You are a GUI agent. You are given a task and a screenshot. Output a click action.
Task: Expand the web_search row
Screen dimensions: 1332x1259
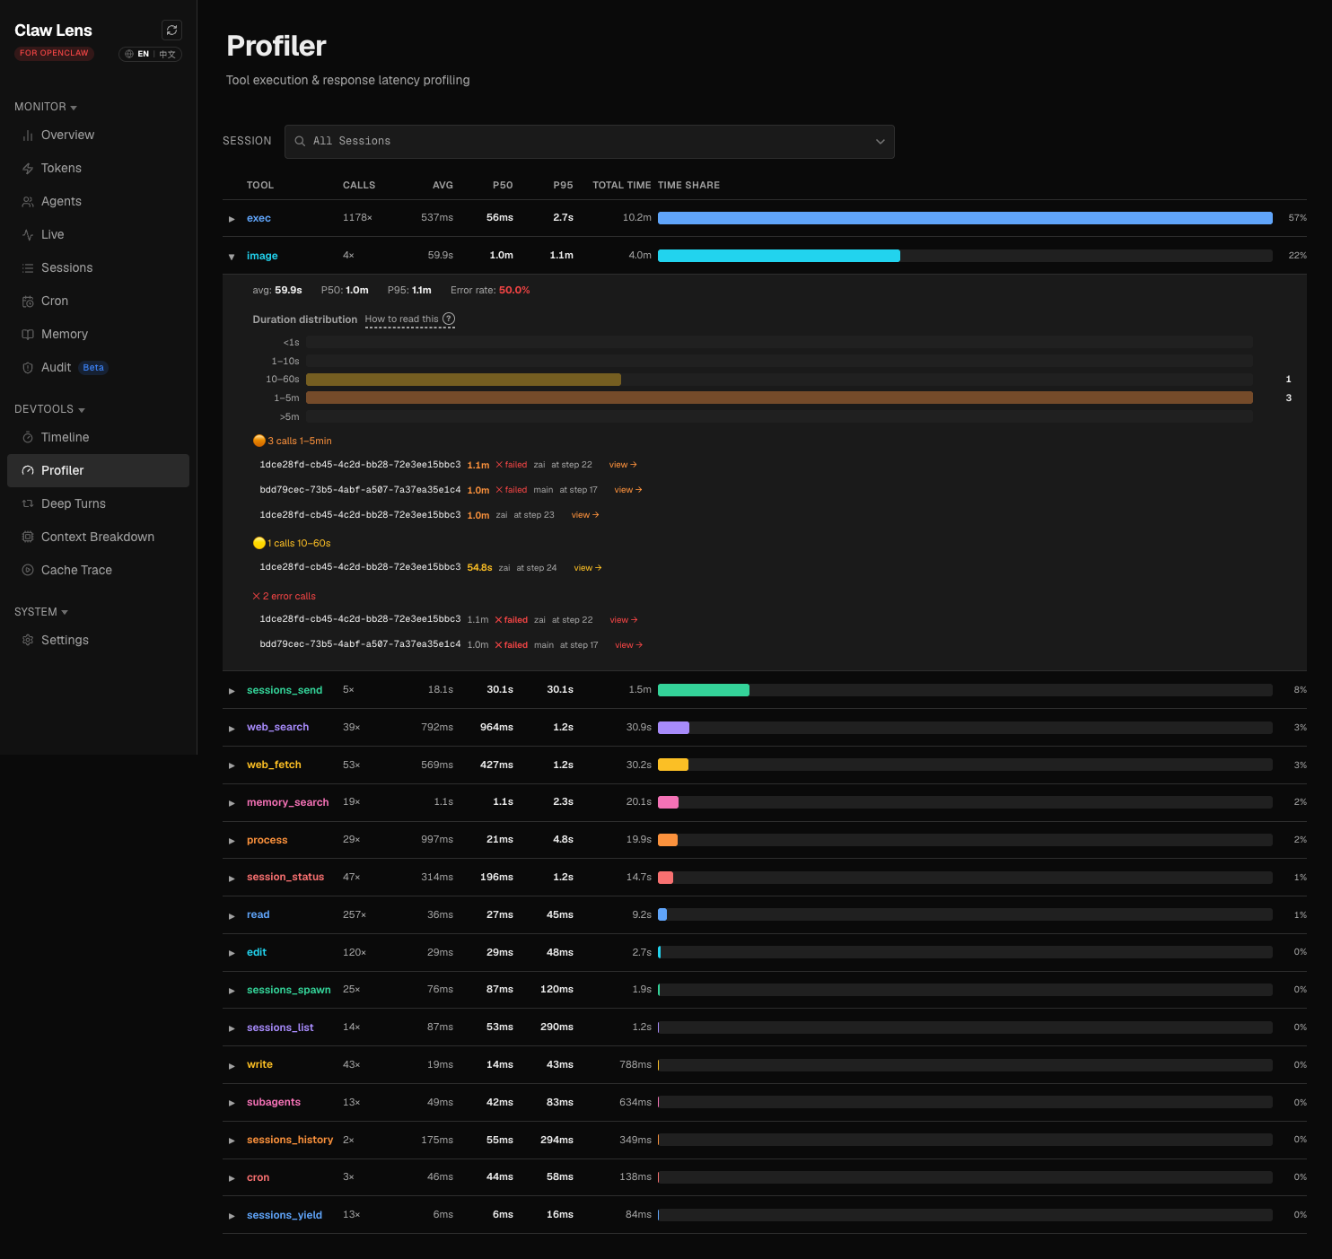[232, 728]
